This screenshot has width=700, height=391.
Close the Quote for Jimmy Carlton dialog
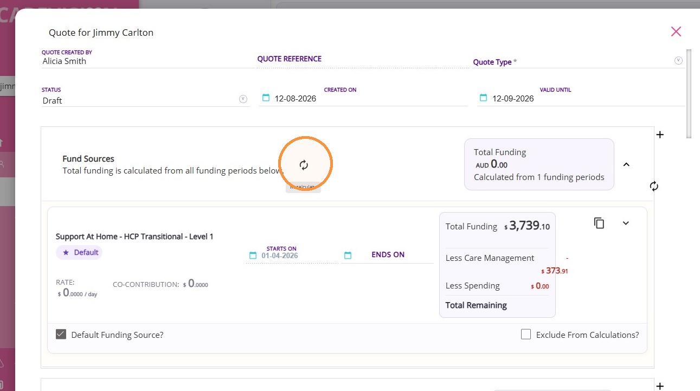(676, 31)
